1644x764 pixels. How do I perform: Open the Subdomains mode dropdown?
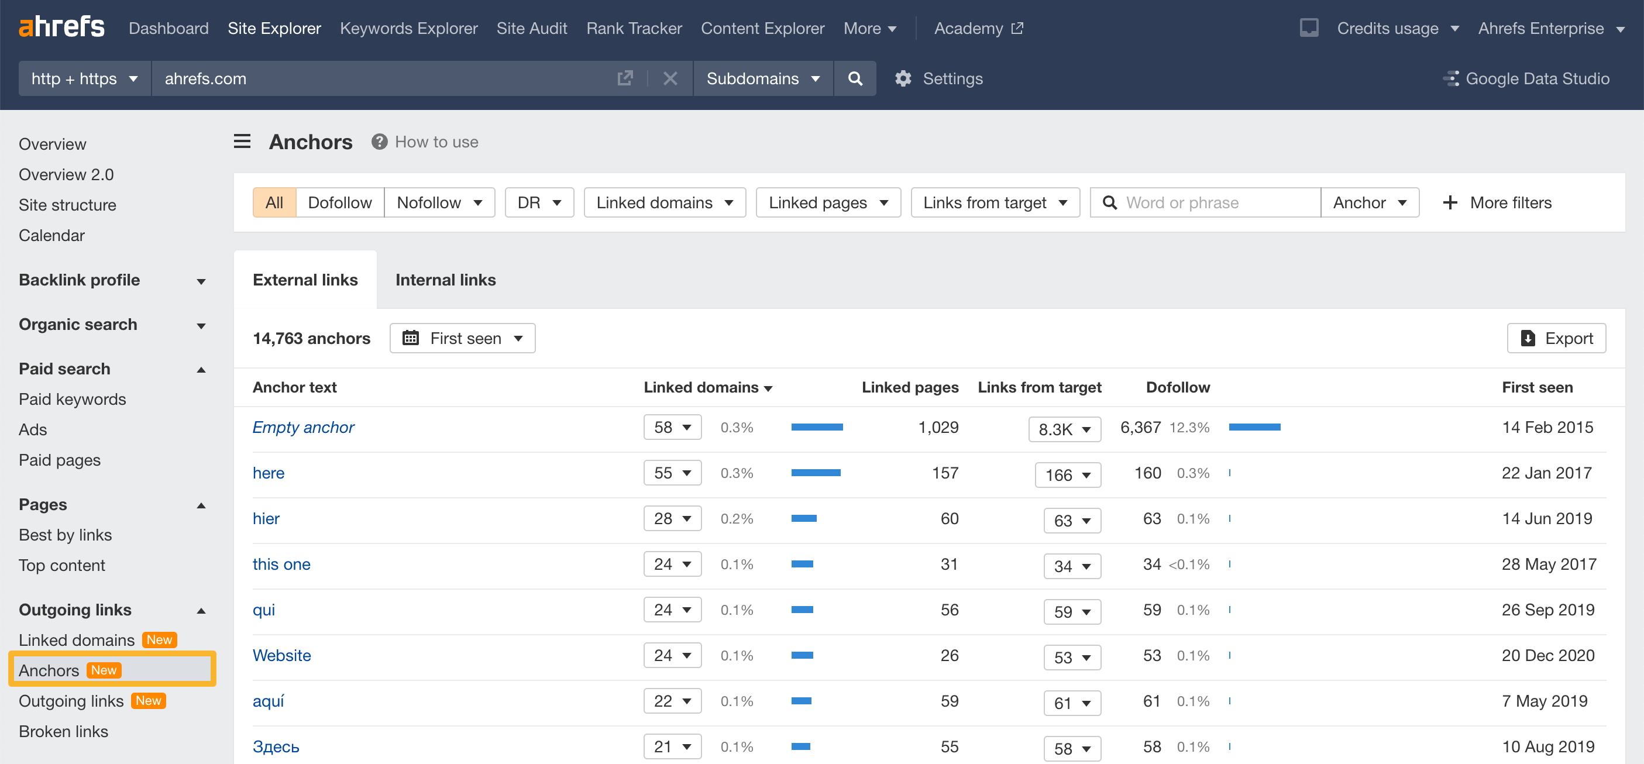763,78
